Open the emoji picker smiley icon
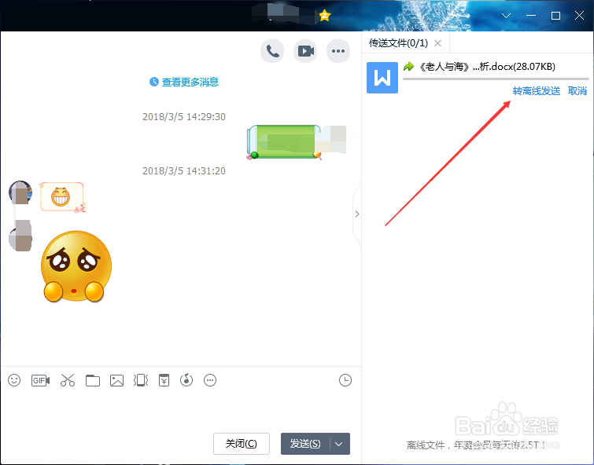 (x=14, y=380)
